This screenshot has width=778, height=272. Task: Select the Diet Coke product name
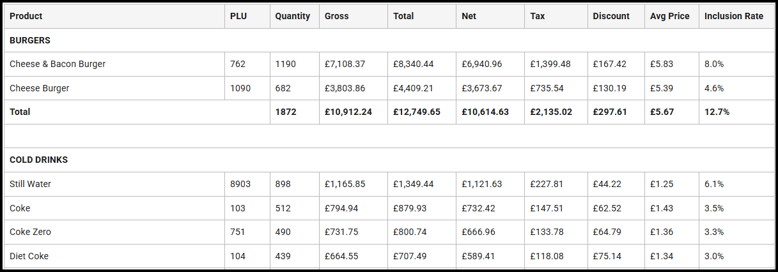(29, 256)
